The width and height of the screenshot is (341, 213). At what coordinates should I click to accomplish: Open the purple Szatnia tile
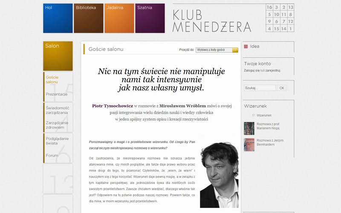150,18
